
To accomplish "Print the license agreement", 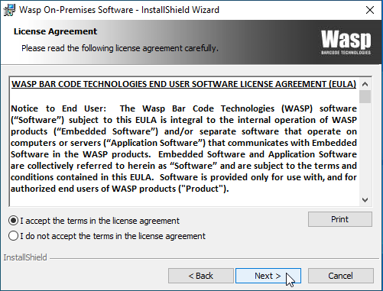I will click(x=340, y=219).
